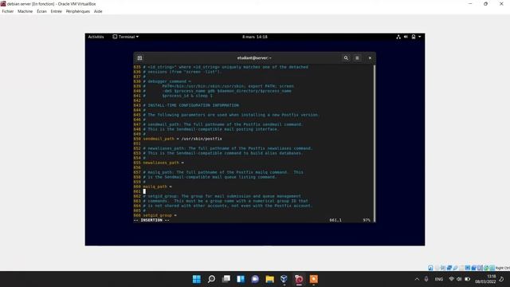Screen dimensions: 510x287
Task: Click the orange app icon on the taskbar
Action: coord(313,279)
